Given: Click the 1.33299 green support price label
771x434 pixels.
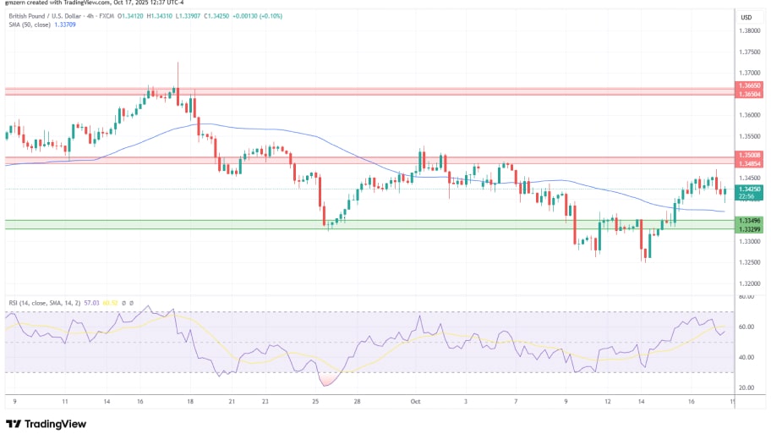Looking at the screenshot, I should click(750, 229).
